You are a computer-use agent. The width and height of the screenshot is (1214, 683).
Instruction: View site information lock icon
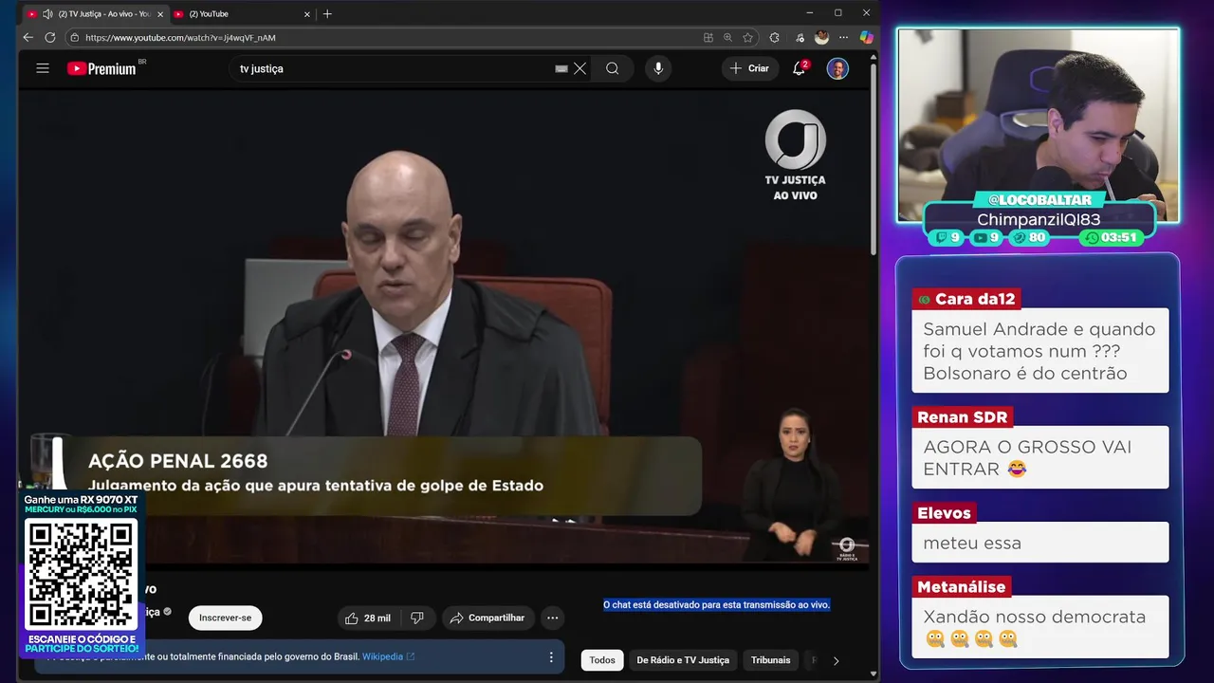74,37
